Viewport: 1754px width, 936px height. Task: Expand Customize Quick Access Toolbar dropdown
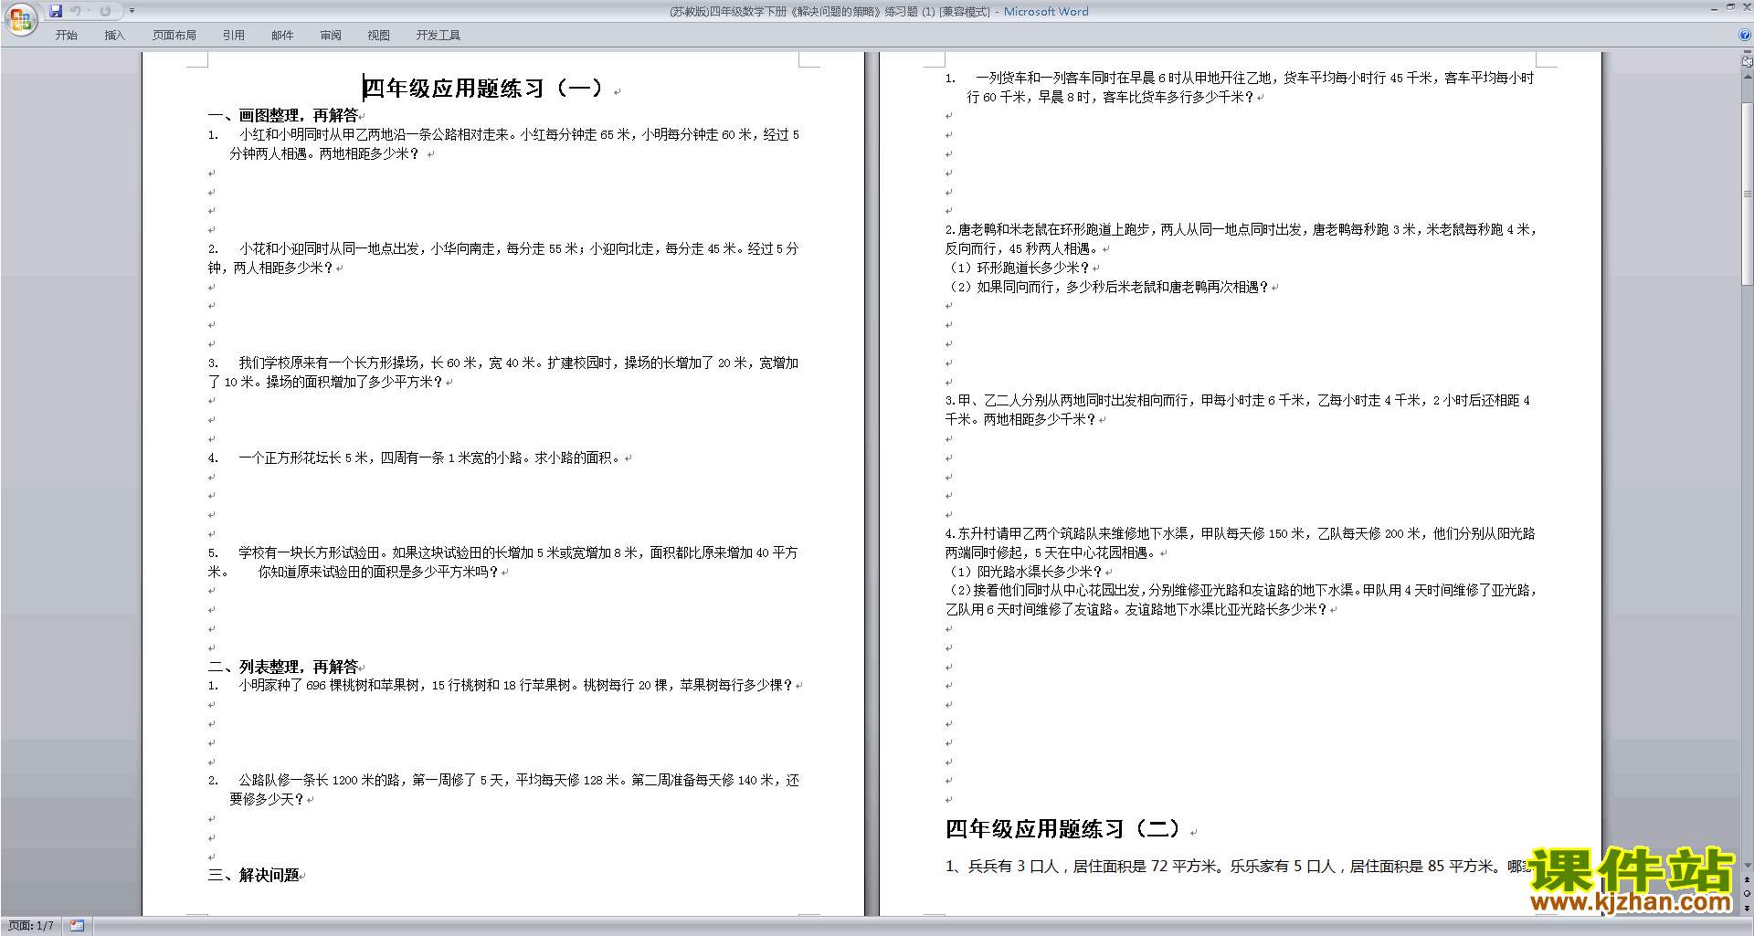pyautogui.click(x=132, y=11)
